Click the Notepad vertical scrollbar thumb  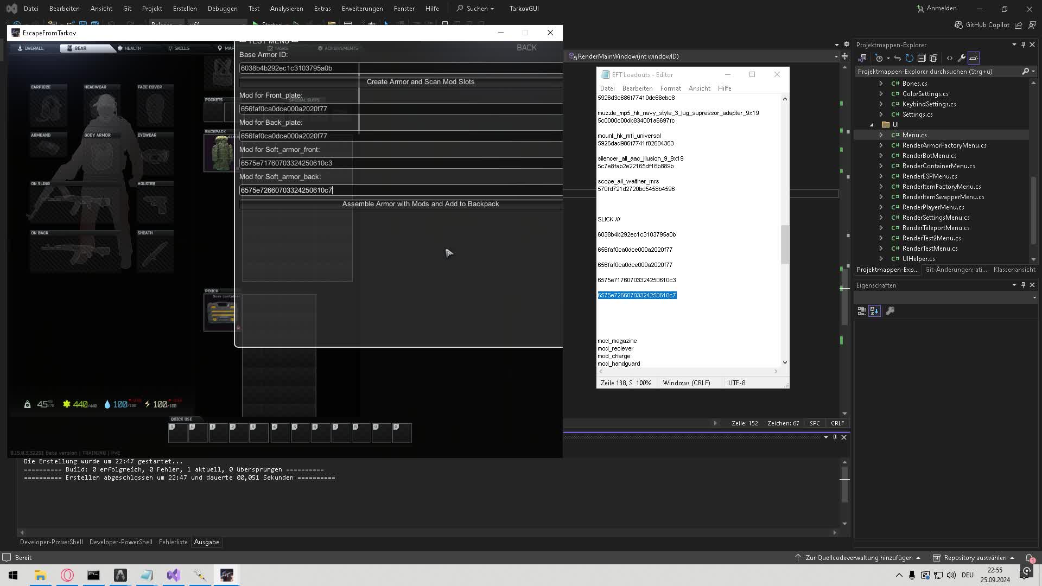tap(785, 245)
